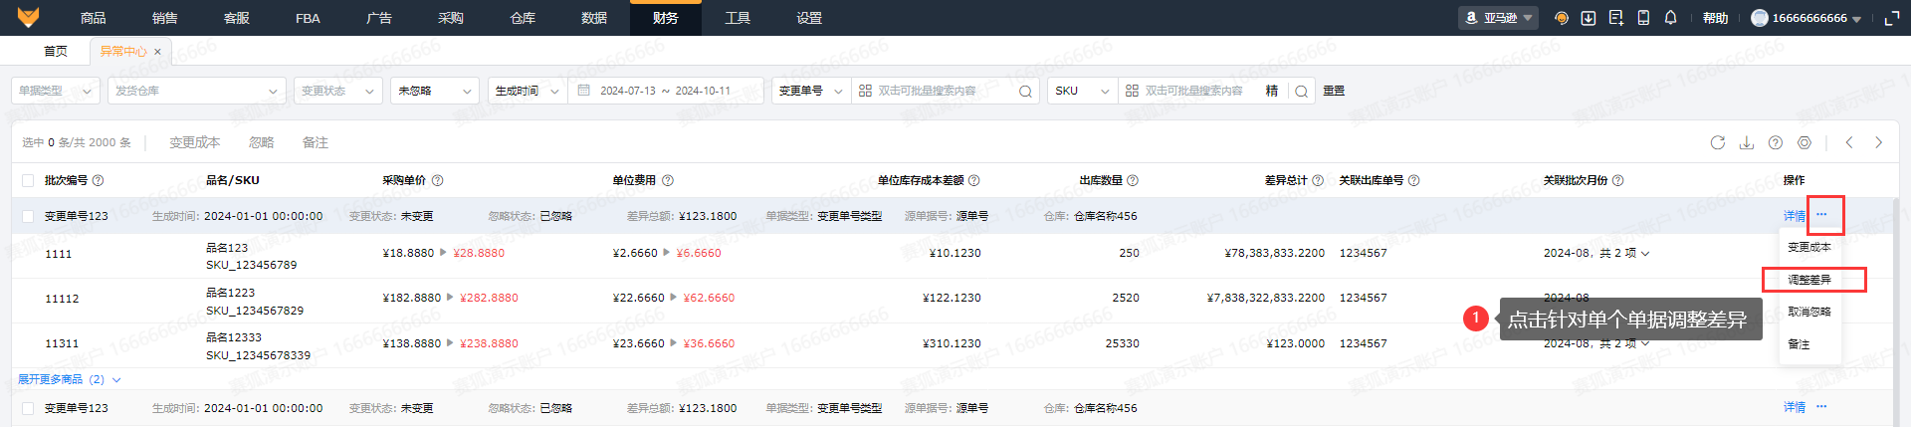The height and width of the screenshot is (427, 1911).
Task: Tick the select-all checkbox beside 批次编号
Action: (28, 180)
